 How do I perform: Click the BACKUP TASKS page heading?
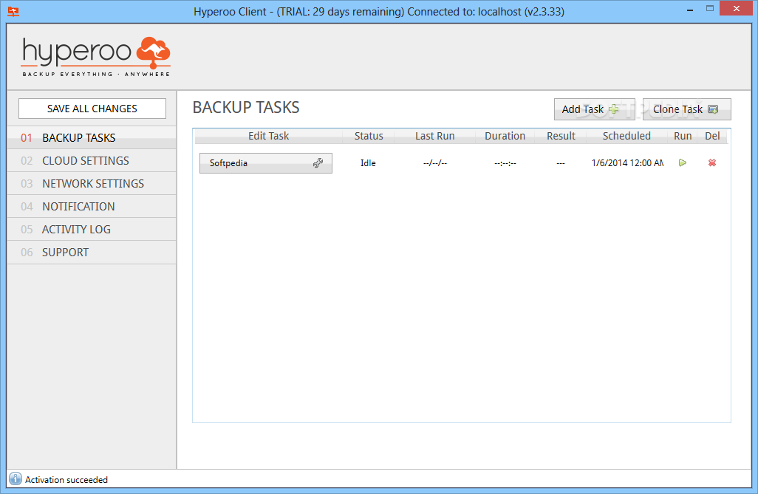click(x=246, y=107)
